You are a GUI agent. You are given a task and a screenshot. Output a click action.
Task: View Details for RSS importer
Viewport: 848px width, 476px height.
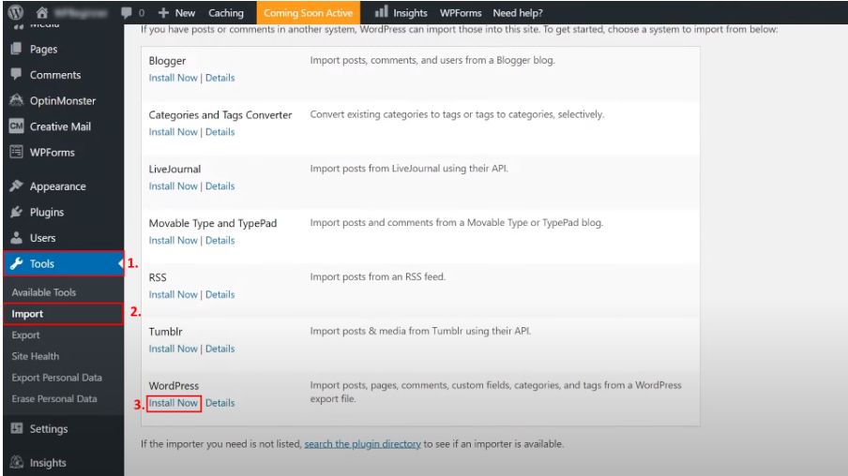(220, 294)
